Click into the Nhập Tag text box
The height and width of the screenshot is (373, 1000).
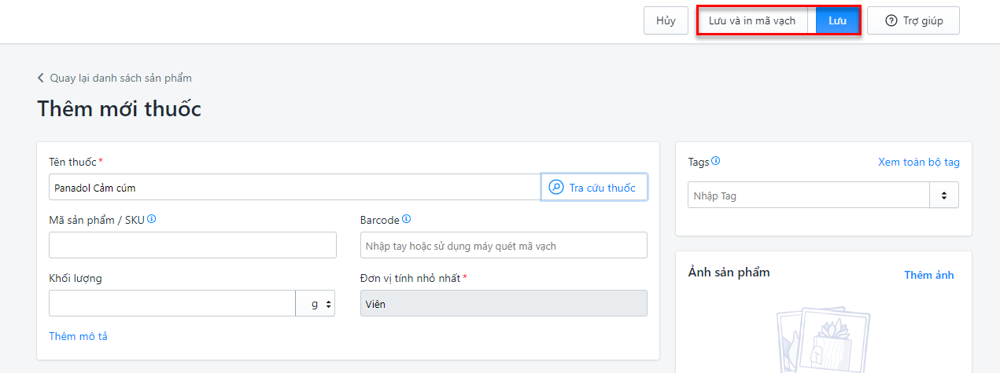click(x=808, y=196)
